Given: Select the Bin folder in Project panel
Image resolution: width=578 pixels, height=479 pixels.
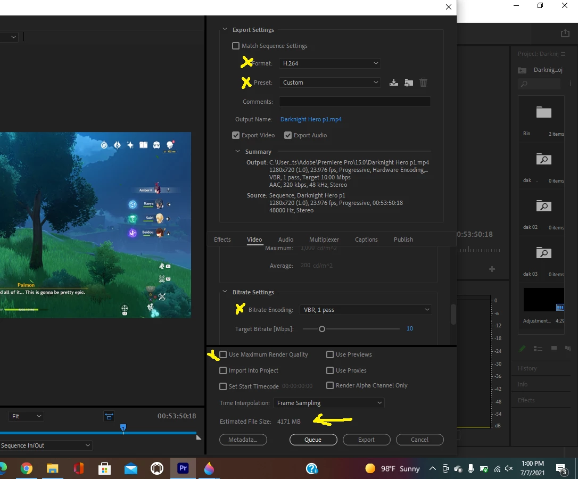Looking at the screenshot, I should (x=544, y=112).
